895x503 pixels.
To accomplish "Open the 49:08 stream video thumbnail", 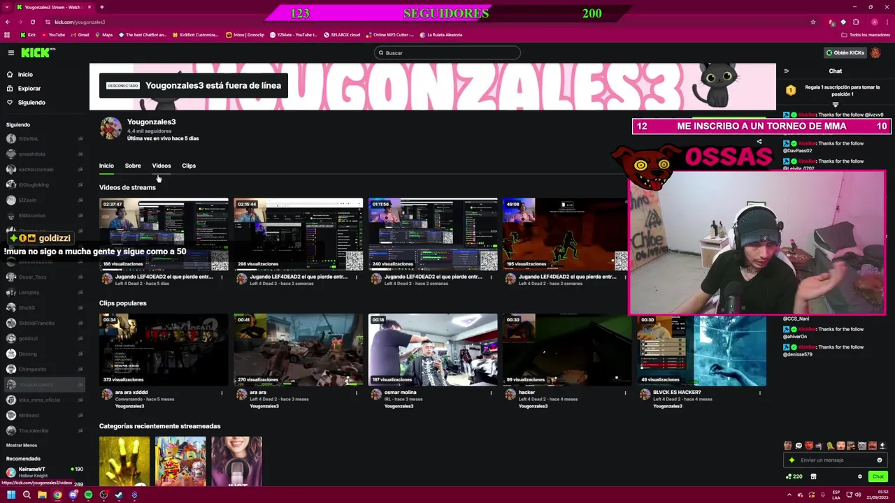I will tap(565, 235).
